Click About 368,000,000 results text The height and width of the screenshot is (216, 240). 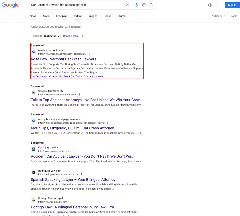(x=56, y=27)
